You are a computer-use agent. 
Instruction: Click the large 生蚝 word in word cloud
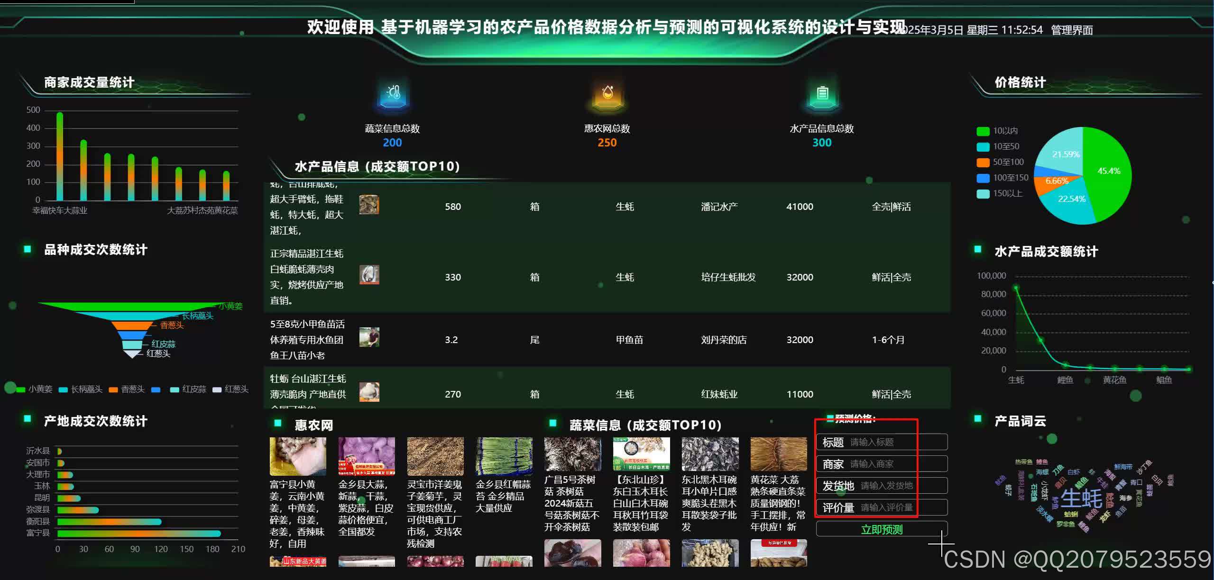[1081, 498]
